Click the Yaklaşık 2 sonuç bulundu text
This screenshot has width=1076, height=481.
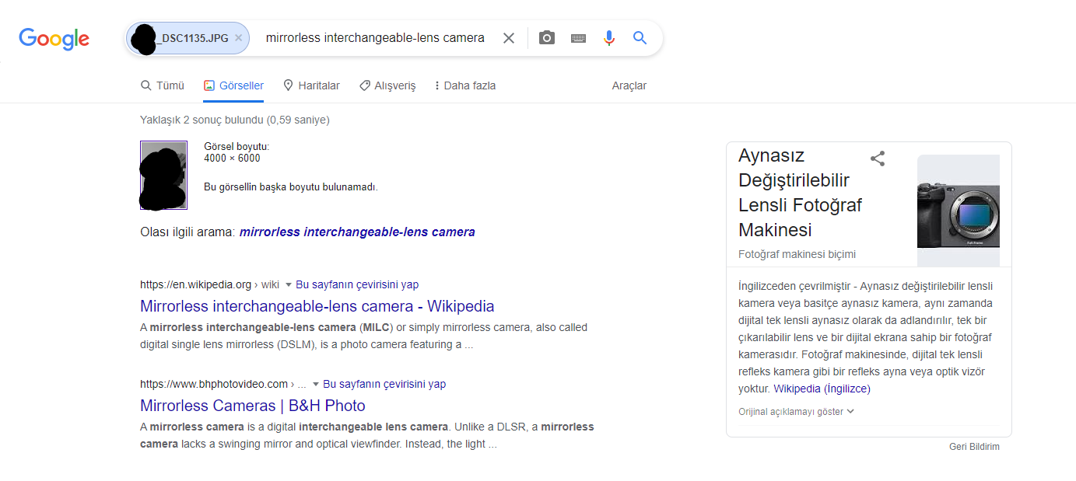click(235, 120)
